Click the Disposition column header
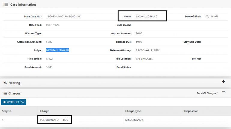This screenshot has width=231, height=129. tap(191, 111)
